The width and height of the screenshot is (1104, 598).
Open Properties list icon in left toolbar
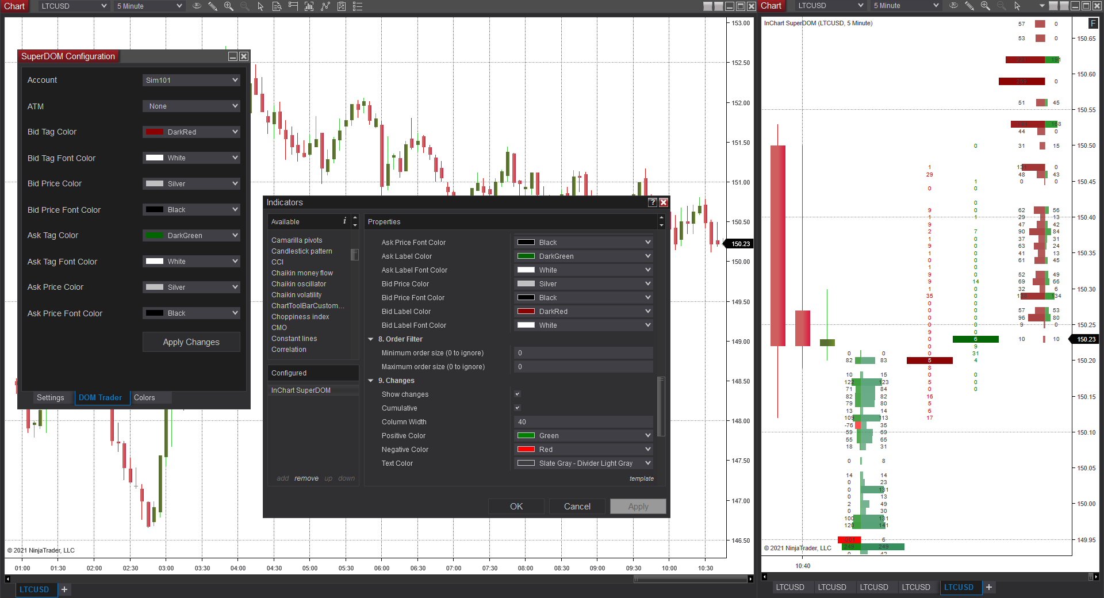tap(358, 6)
